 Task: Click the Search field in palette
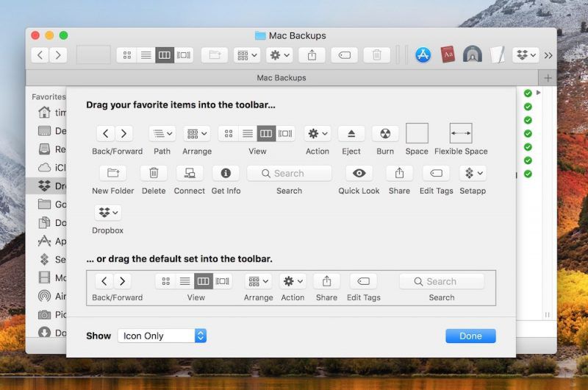(x=289, y=173)
